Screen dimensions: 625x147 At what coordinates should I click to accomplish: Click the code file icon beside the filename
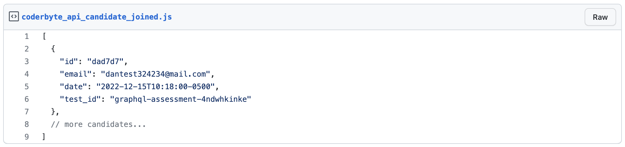tap(14, 17)
